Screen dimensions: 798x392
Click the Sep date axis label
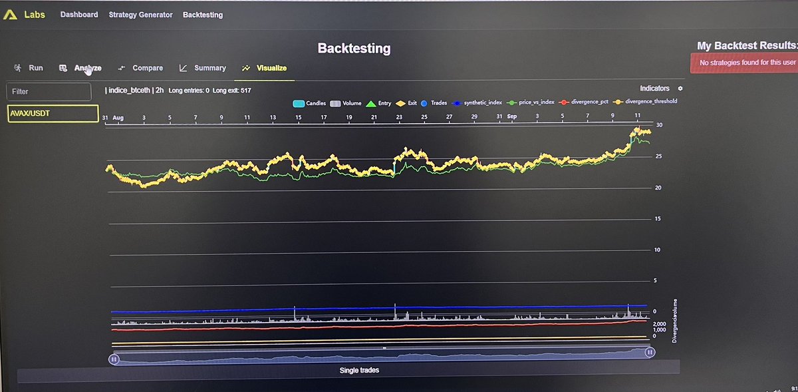512,116
